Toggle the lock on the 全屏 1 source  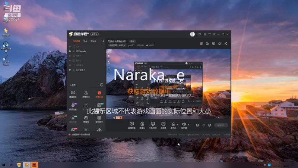(x=73, y=70)
